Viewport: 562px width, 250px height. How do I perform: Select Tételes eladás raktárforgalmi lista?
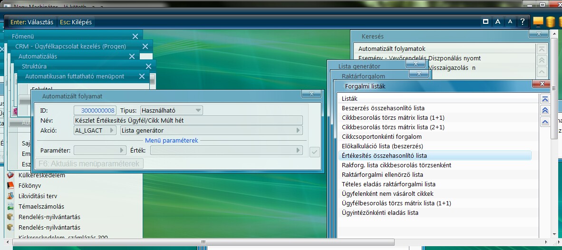coord(435,184)
